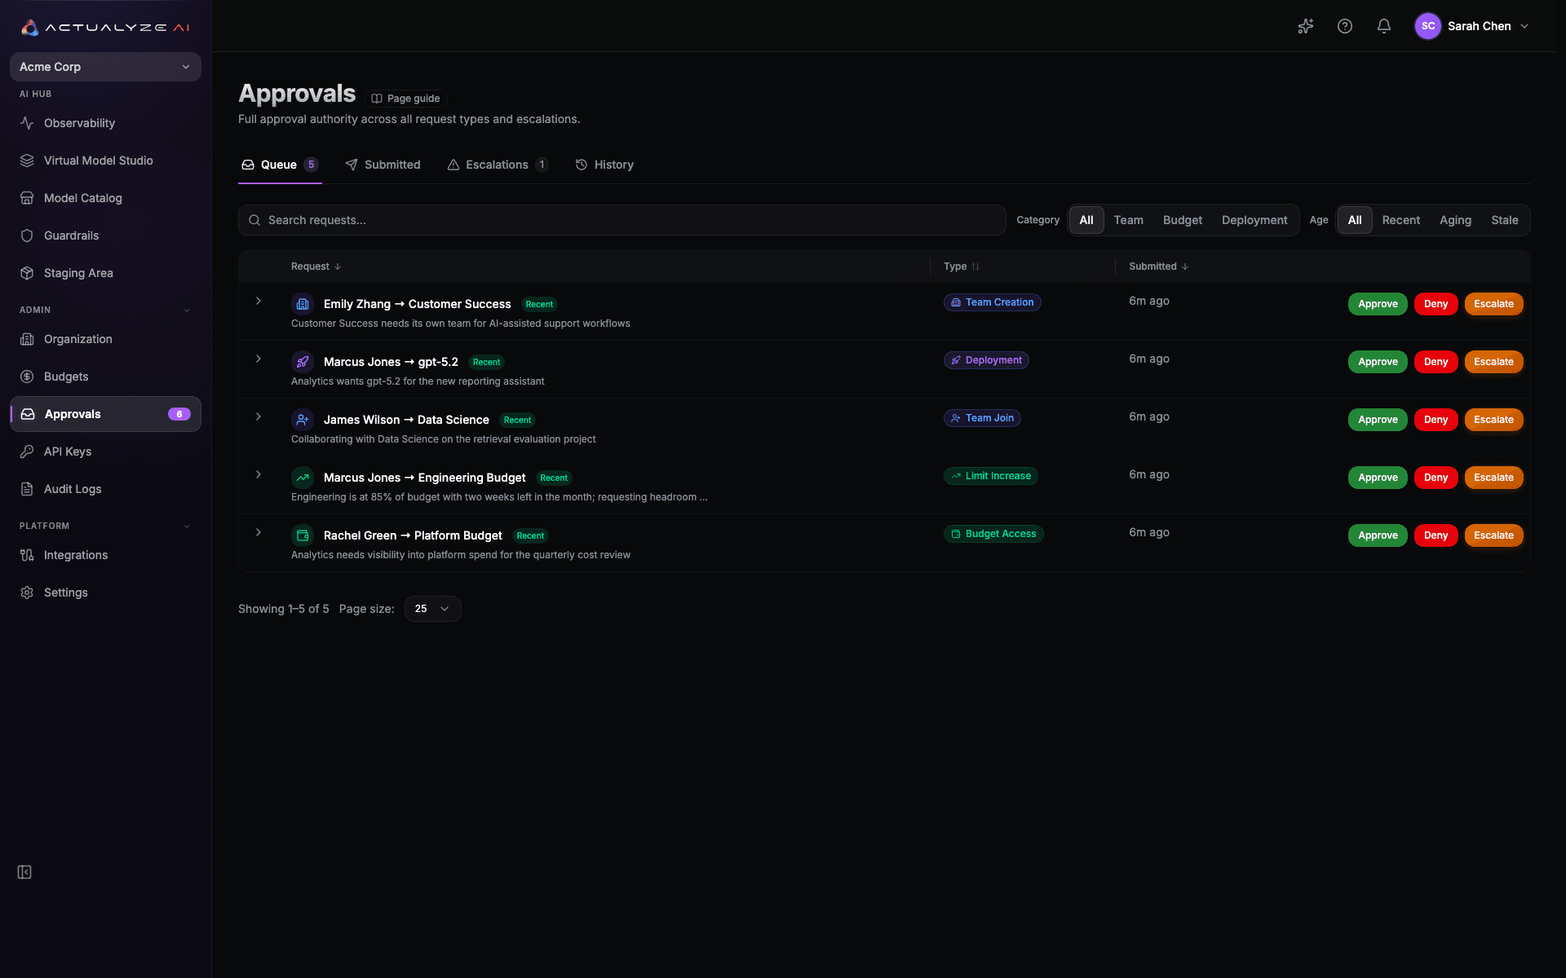The height and width of the screenshot is (978, 1566).
Task: Select the Queue tab
Action: pos(280,165)
